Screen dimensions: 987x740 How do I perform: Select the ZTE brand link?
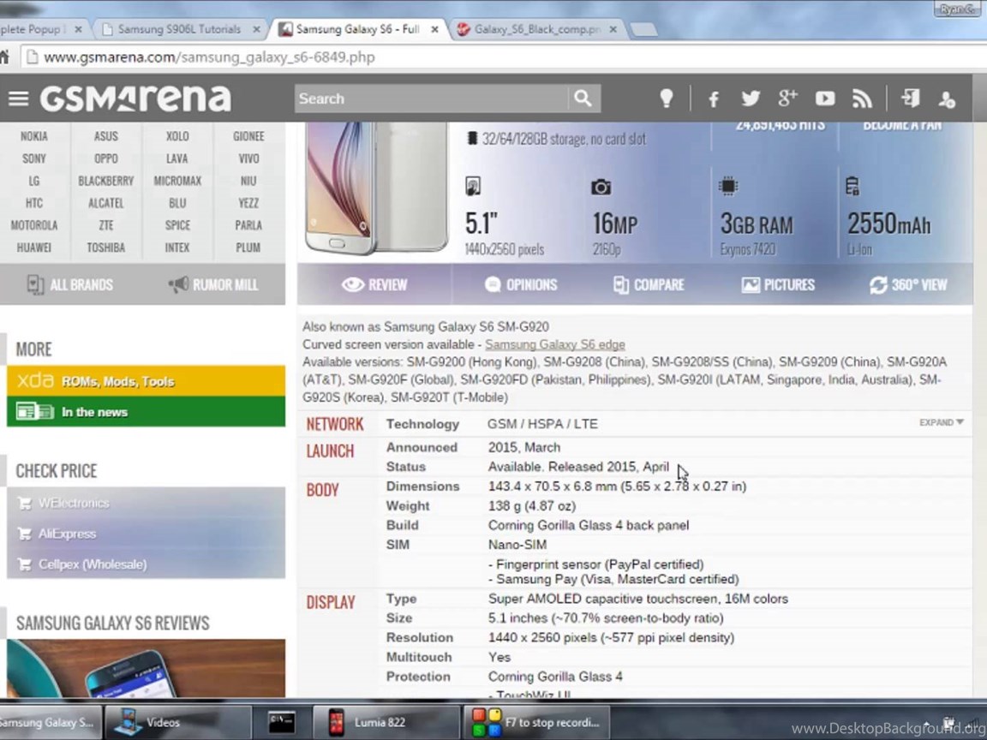coord(105,225)
